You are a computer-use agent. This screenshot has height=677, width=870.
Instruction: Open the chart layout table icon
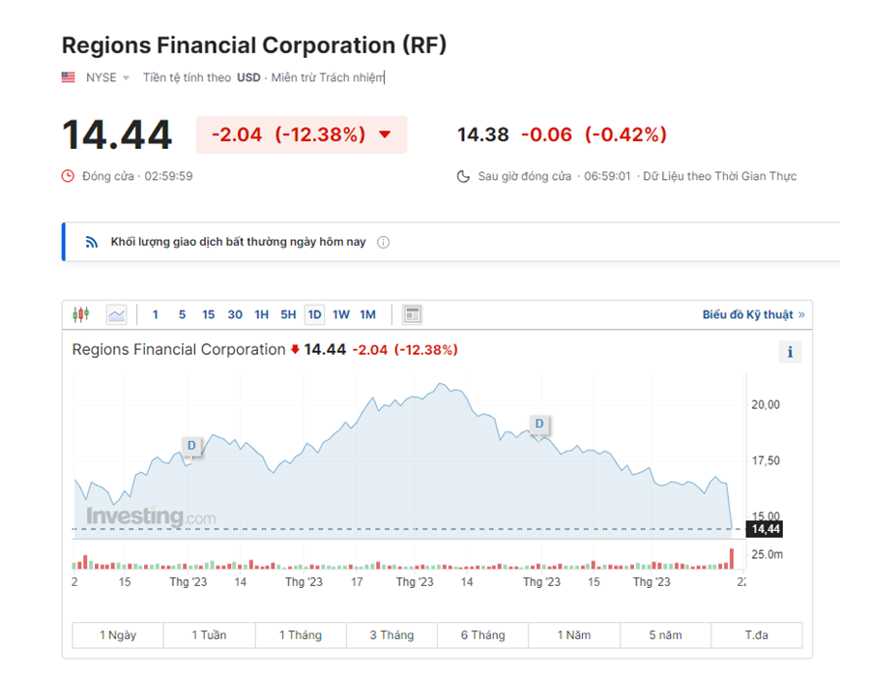pos(413,314)
